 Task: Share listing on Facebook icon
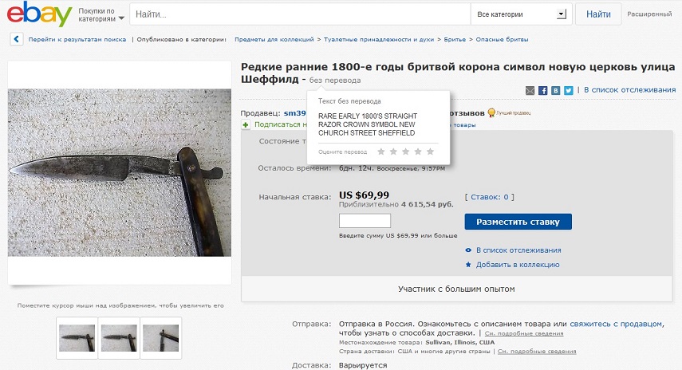click(543, 90)
